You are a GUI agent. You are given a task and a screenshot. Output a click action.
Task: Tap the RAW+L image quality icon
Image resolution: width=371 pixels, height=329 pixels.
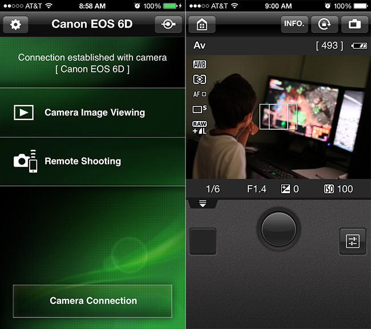(200, 127)
